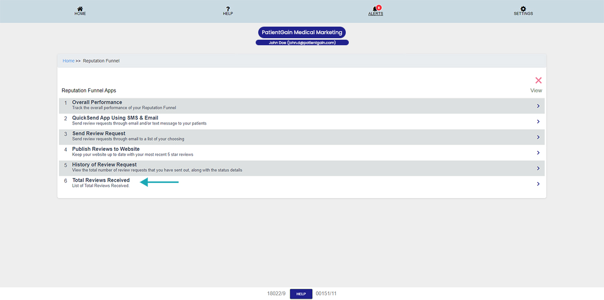The image size is (604, 300).
Task: Click the Home breadcrumb link
Action: coord(68,60)
